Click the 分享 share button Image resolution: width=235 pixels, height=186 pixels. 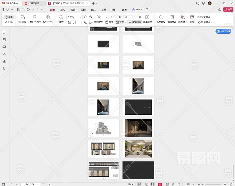click(228, 10)
